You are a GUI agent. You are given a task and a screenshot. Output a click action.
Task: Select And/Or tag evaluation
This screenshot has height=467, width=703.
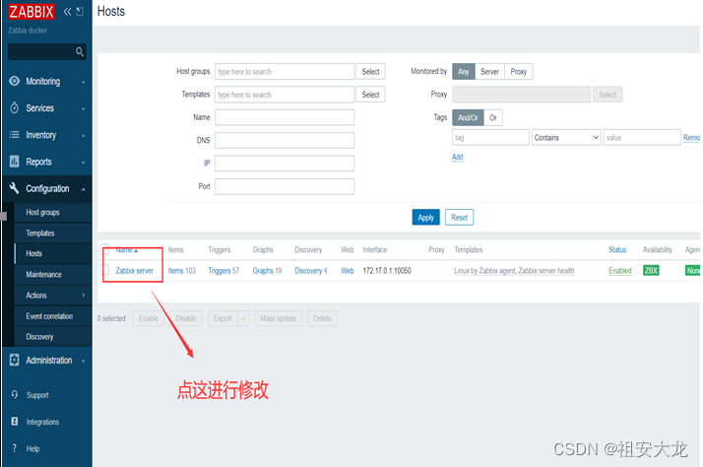point(468,118)
